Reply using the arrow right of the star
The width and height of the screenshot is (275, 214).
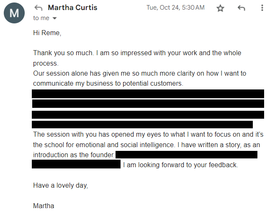pyautogui.click(x=242, y=8)
